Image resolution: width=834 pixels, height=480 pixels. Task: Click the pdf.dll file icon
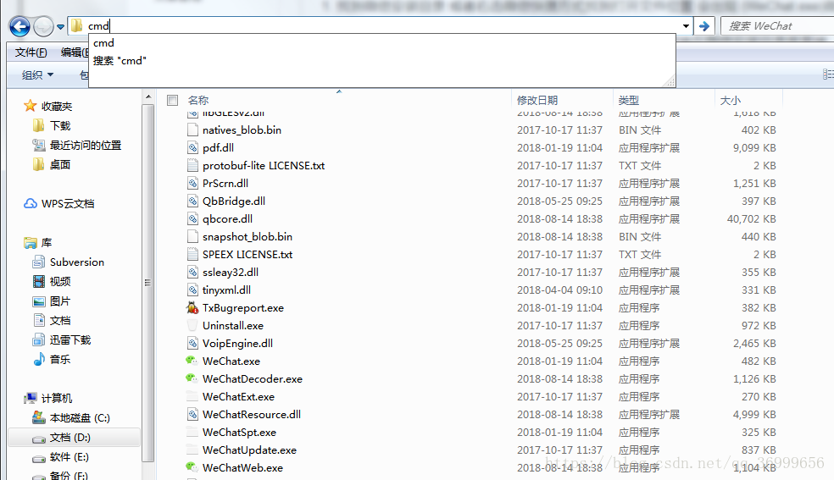193,147
